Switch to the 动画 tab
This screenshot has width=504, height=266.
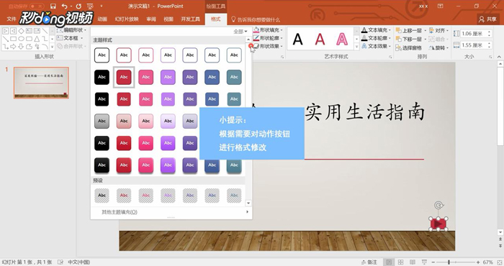(x=102, y=19)
